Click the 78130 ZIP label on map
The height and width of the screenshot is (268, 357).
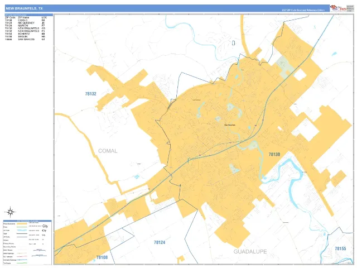[x=274, y=154]
